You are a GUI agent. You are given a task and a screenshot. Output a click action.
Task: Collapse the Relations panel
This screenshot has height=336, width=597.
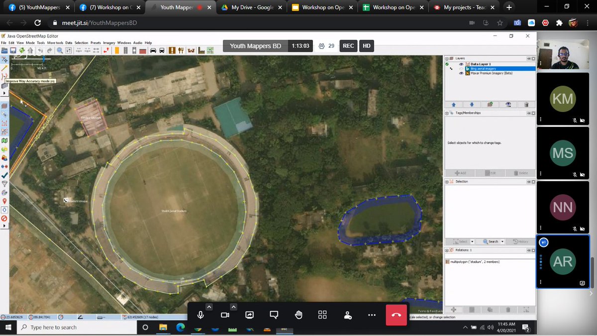447,250
